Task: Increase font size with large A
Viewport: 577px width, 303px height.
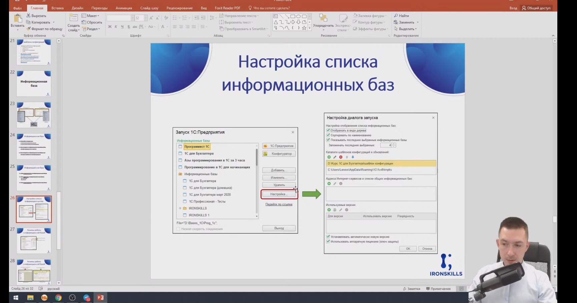Action: click(151, 18)
